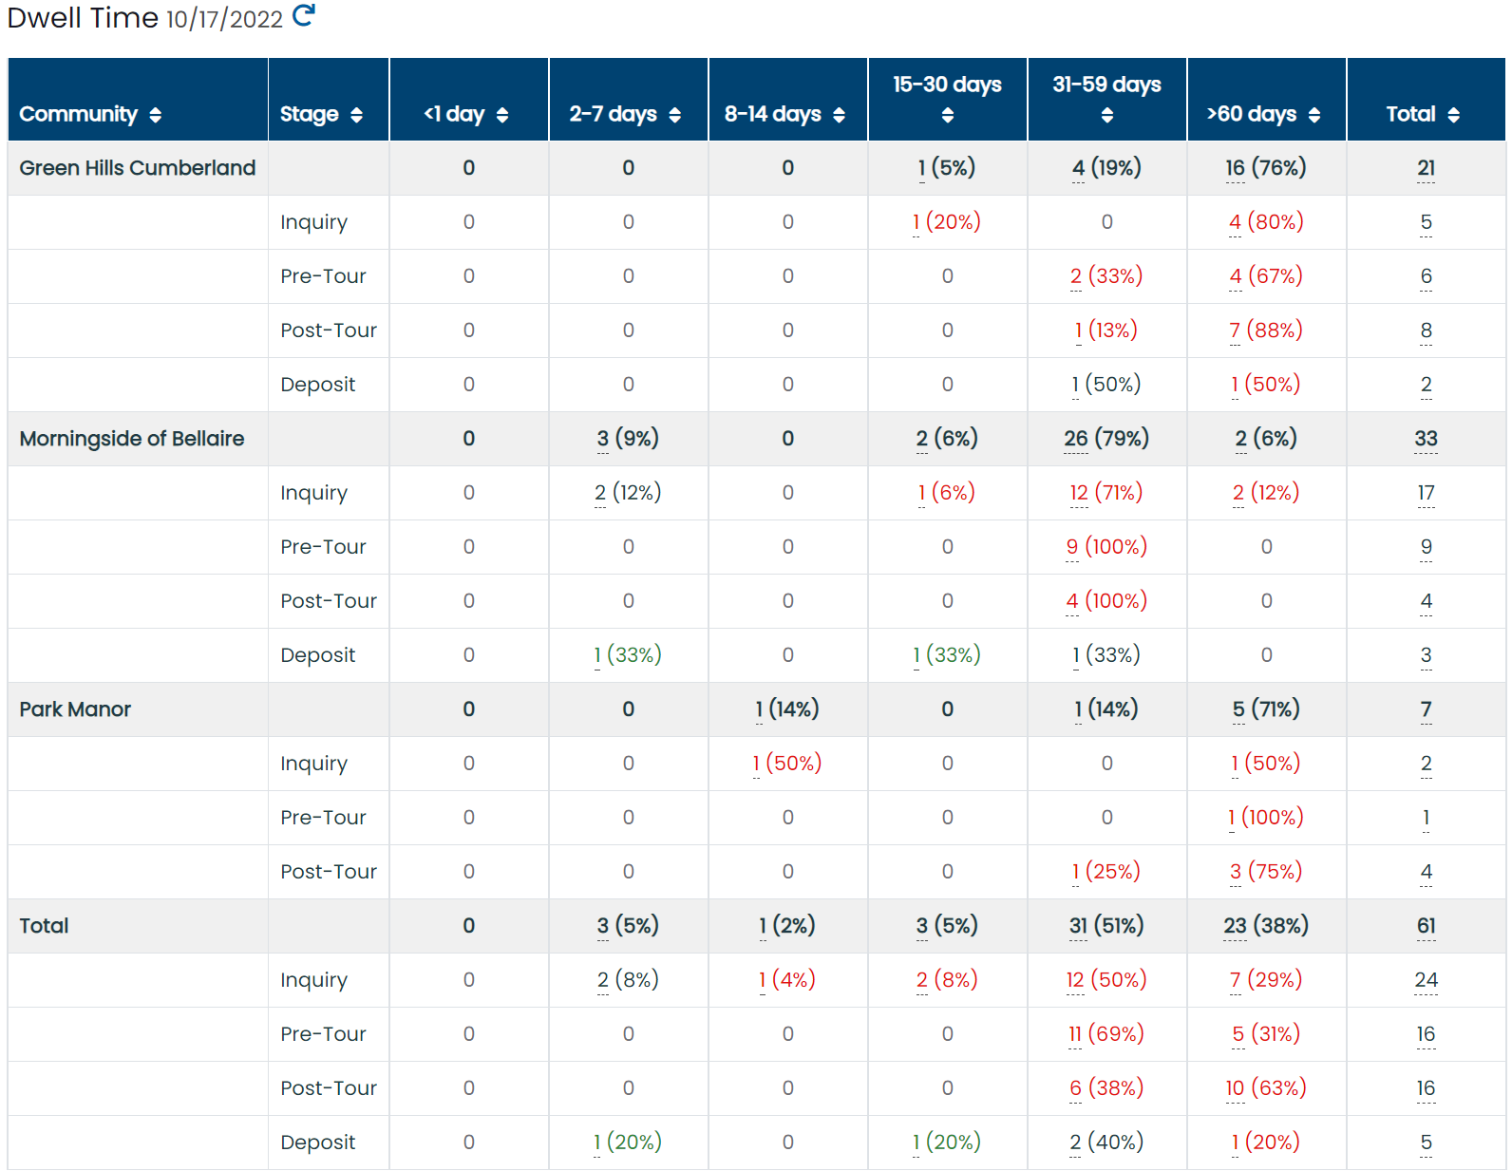
Task: Sort the Total column
Action: tap(1453, 115)
